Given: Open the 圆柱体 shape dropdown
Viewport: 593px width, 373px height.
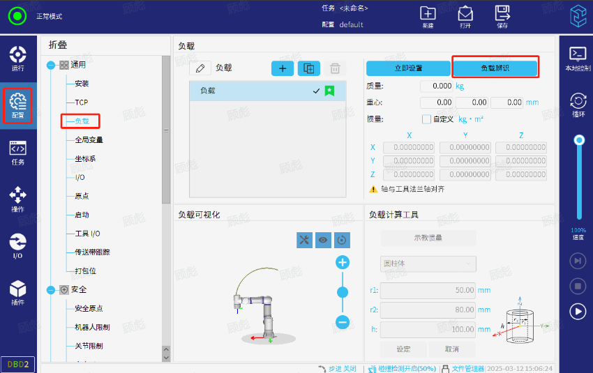Looking at the screenshot, I should [428, 264].
